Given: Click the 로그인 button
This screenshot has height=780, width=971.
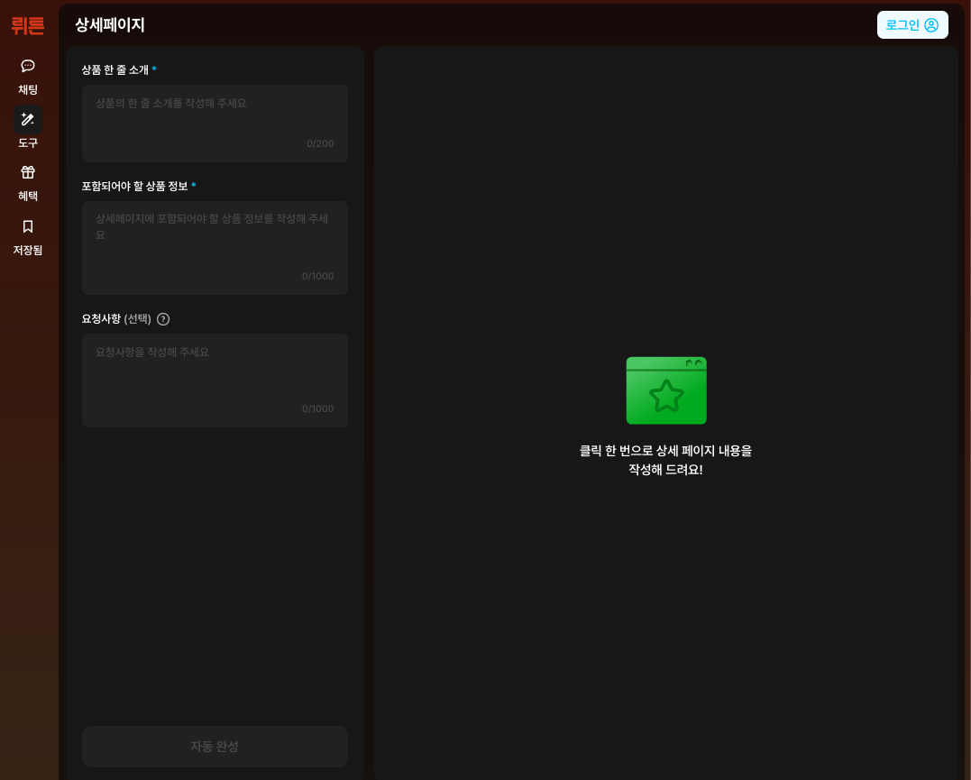Looking at the screenshot, I should click(x=912, y=24).
